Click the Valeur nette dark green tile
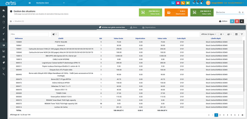The width and height of the screenshot is (247, 119). click(202, 12)
